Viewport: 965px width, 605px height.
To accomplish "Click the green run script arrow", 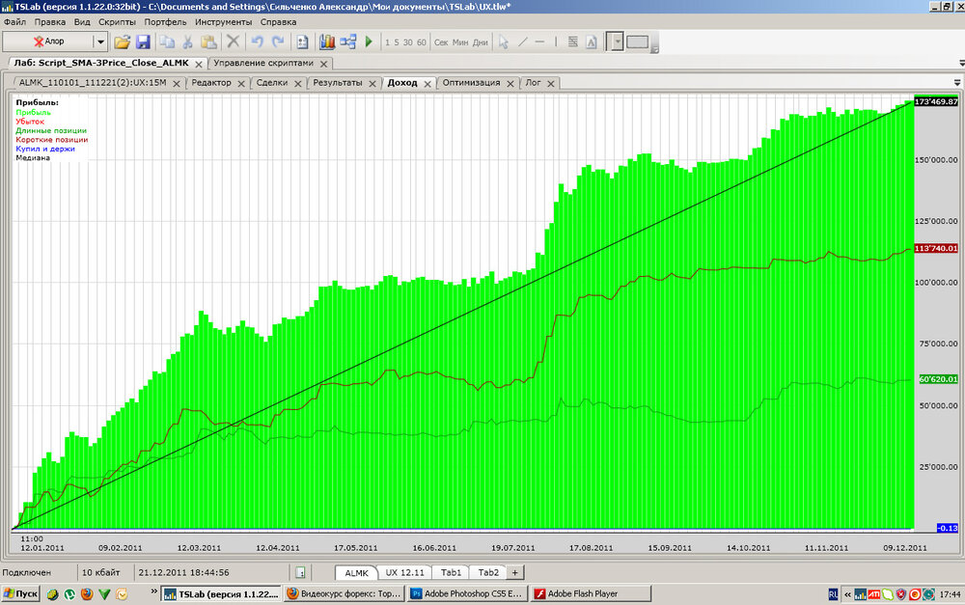I will click(x=369, y=42).
